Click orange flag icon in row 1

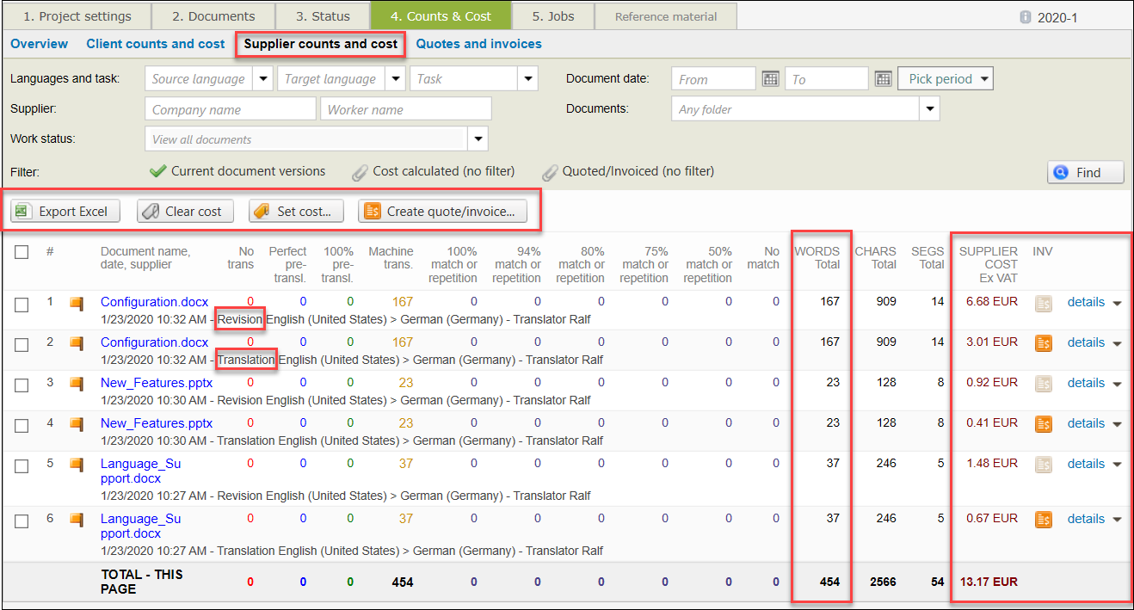(77, 303)
